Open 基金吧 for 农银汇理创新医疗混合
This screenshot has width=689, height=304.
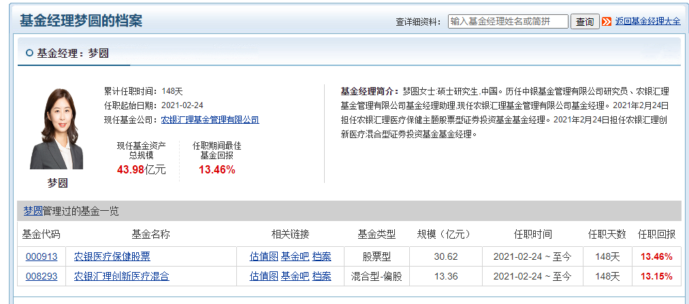pos(295,276)
